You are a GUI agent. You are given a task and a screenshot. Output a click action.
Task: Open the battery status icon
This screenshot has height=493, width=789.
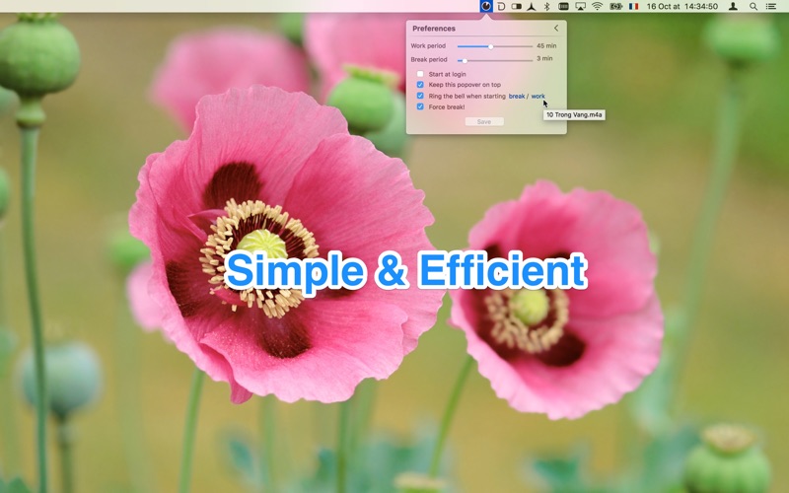(615, 7)
